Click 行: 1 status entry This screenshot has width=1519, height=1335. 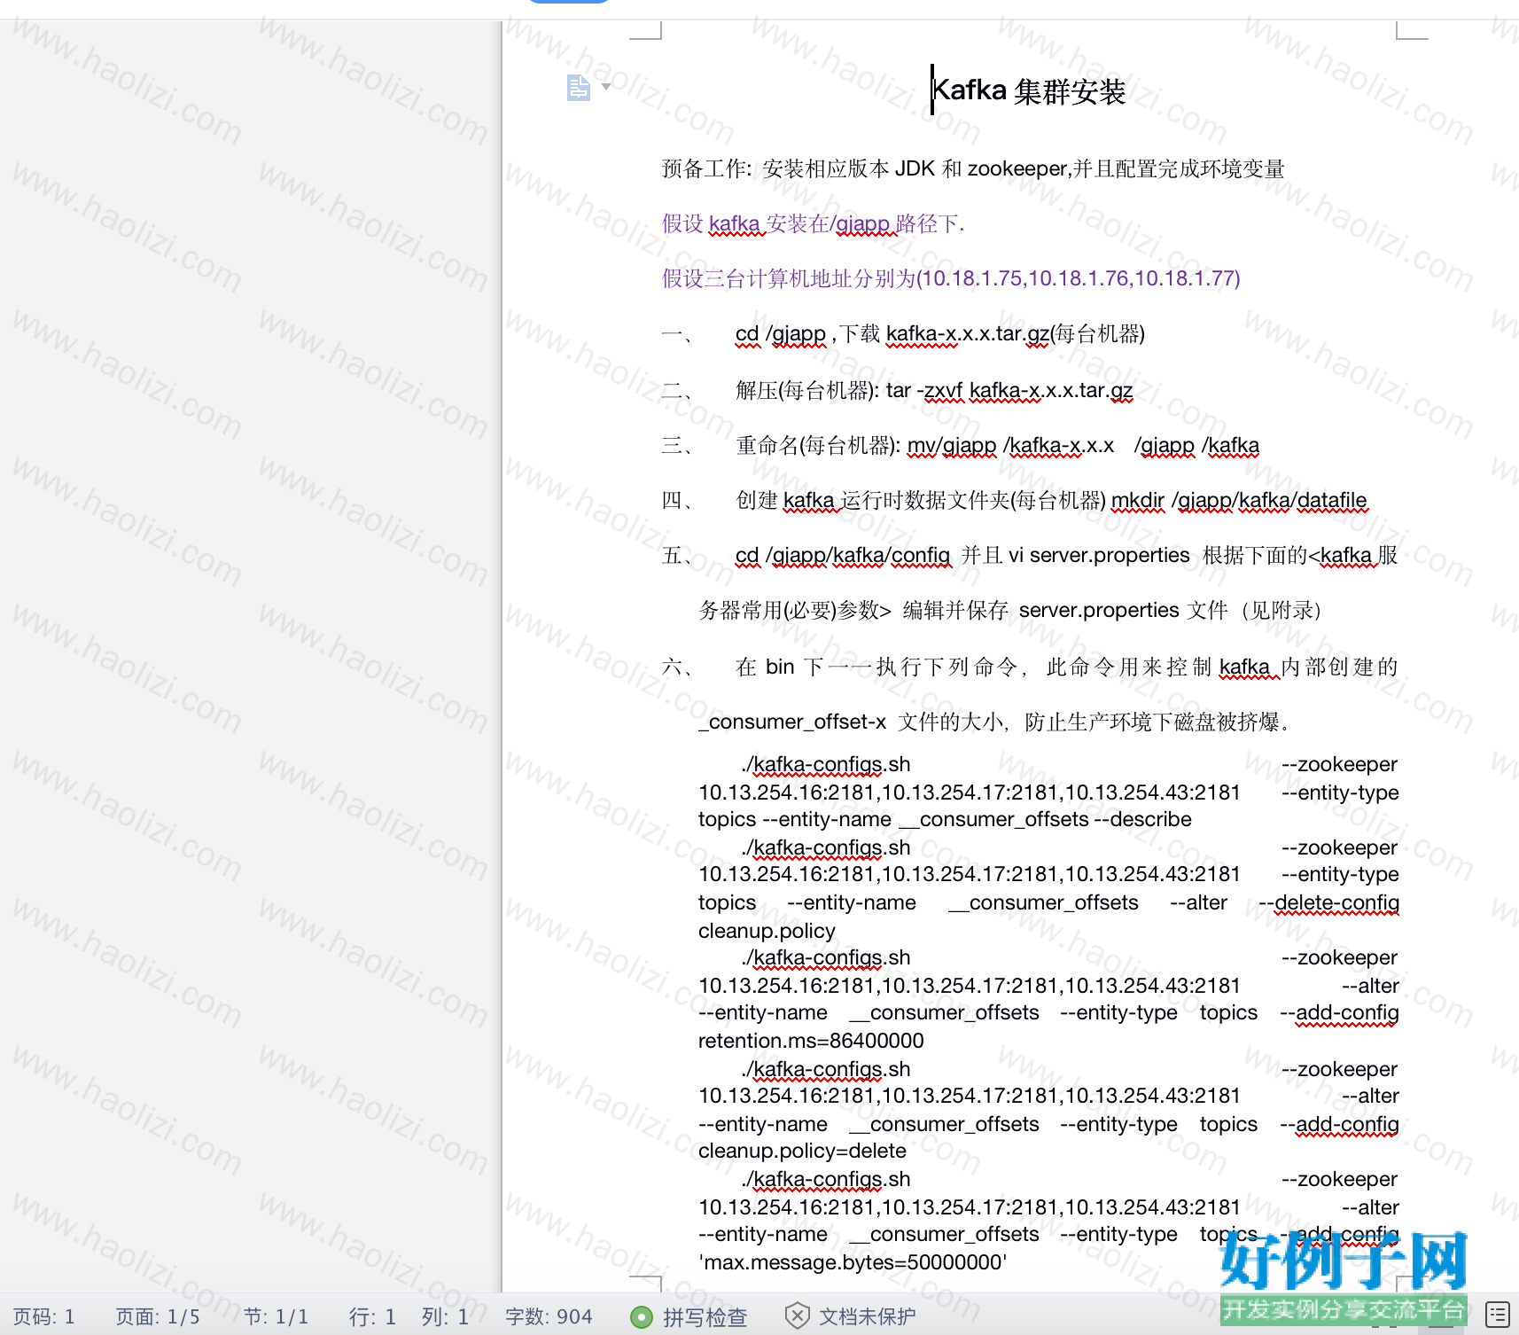(x=372, y=1317)
